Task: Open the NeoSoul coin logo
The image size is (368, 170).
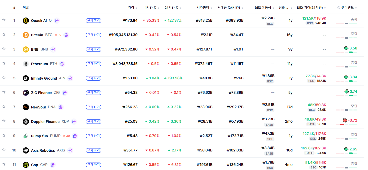Action: 26,107
